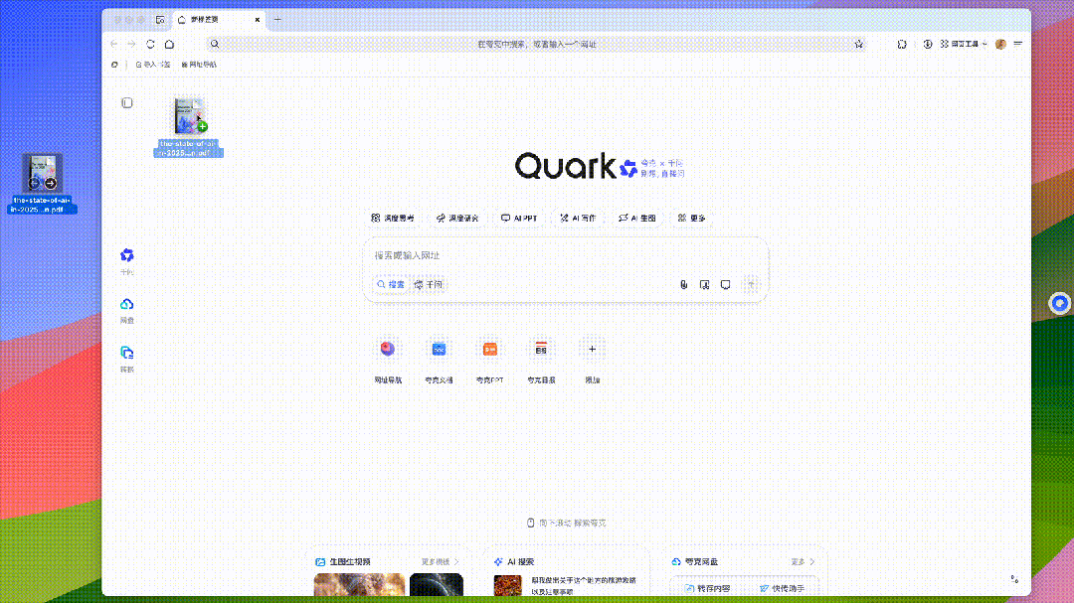Open 千问 from the left sidebar

tap(126, 260)
